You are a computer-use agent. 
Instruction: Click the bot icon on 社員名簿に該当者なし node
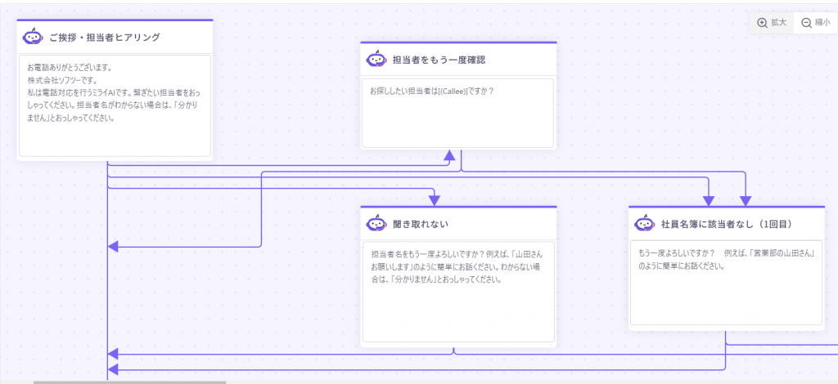(645, 224)
